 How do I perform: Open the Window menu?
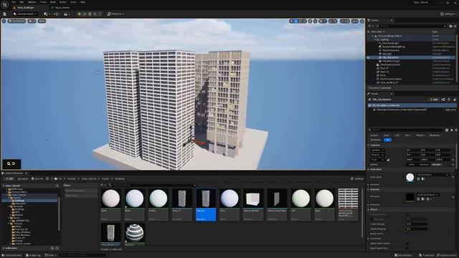coord(32,2)
